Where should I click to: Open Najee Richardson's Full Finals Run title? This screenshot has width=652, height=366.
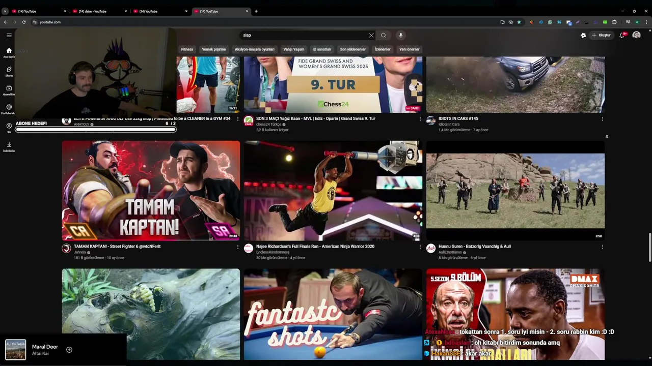(315, 247)
